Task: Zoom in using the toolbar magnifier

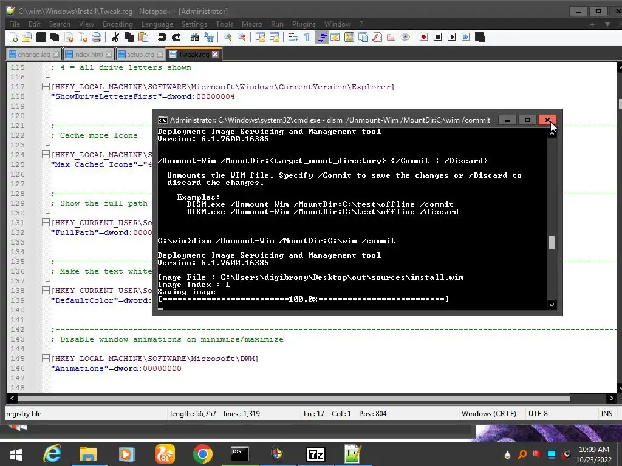Action: point(227,37)
